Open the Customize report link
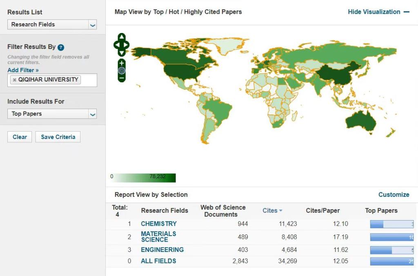 (x=394, y=194)
